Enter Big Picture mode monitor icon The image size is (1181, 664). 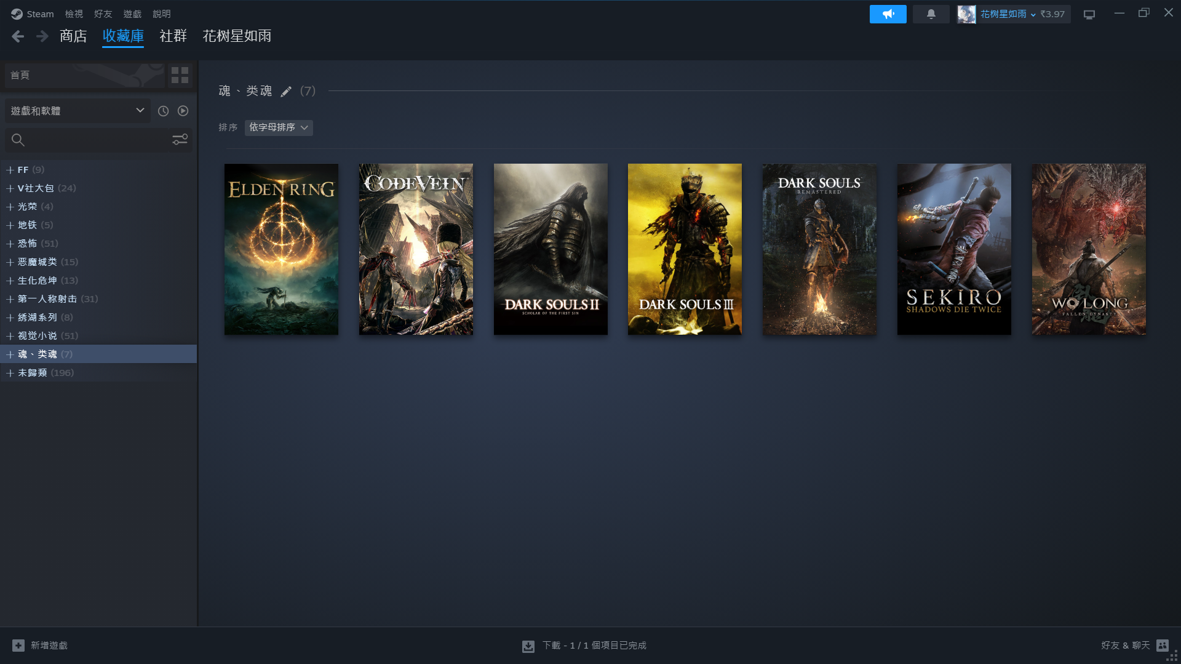click(x=1089, y=14)
